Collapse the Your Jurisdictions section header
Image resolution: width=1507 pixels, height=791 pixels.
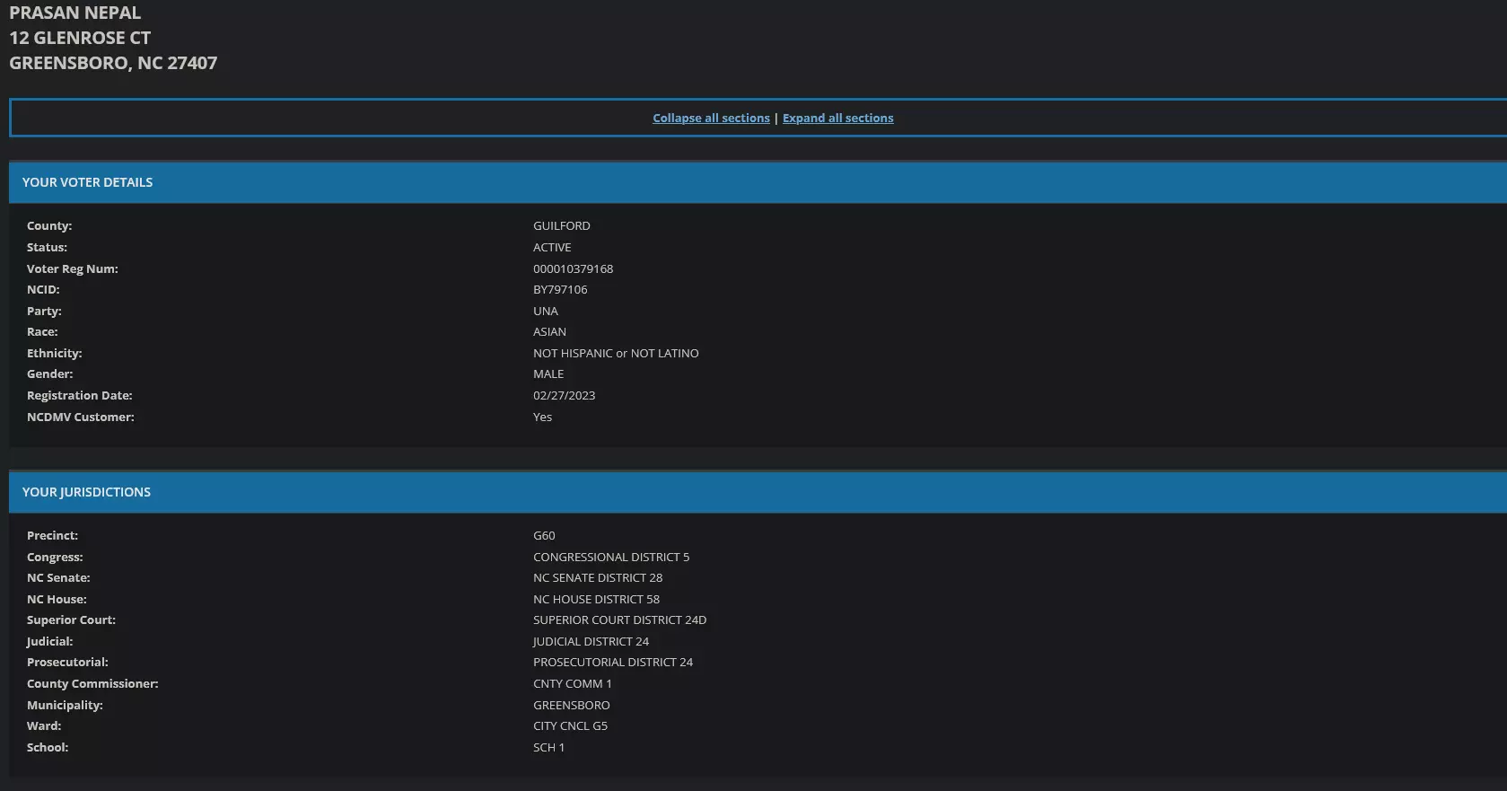tap(758, 492)
